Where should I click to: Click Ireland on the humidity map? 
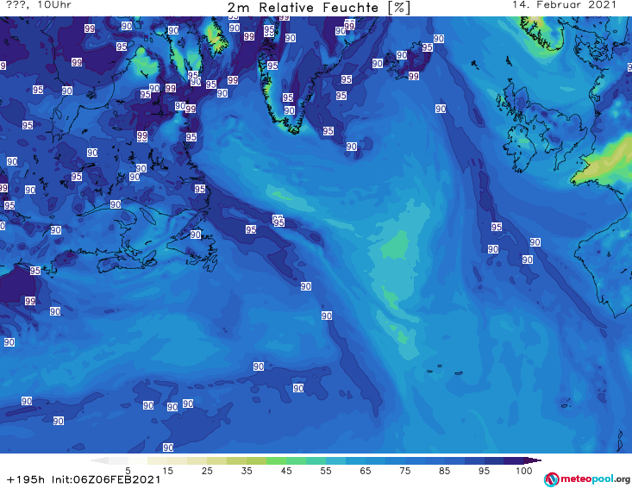point(521,148)
